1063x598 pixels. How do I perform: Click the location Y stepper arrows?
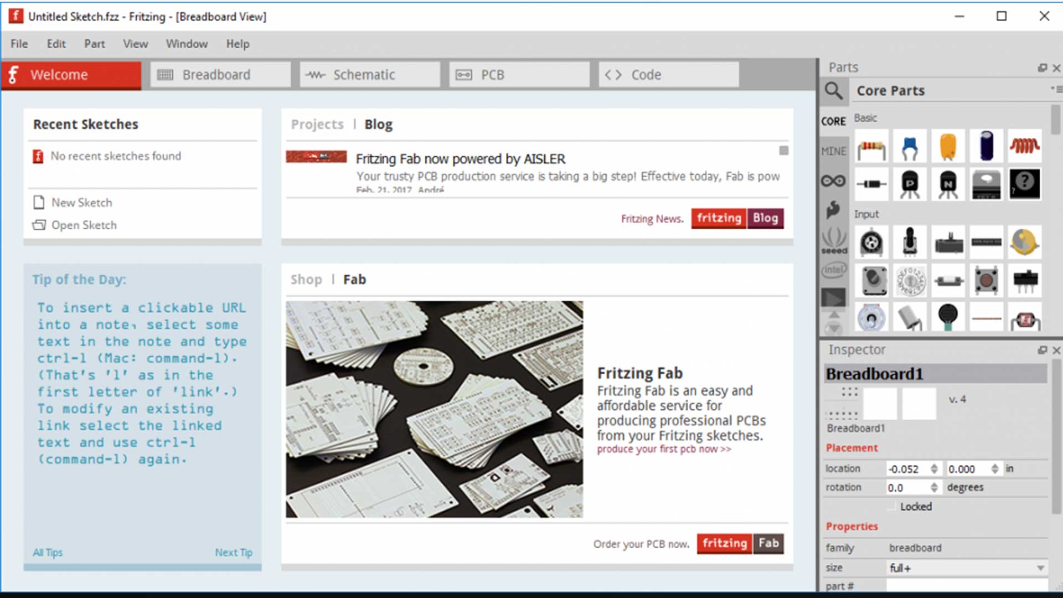994,469
